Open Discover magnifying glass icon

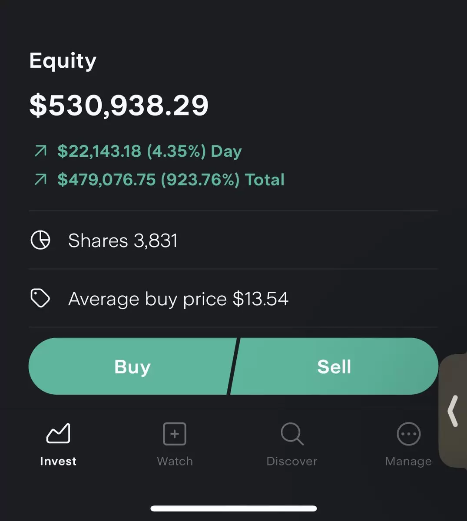coord(292,434)
